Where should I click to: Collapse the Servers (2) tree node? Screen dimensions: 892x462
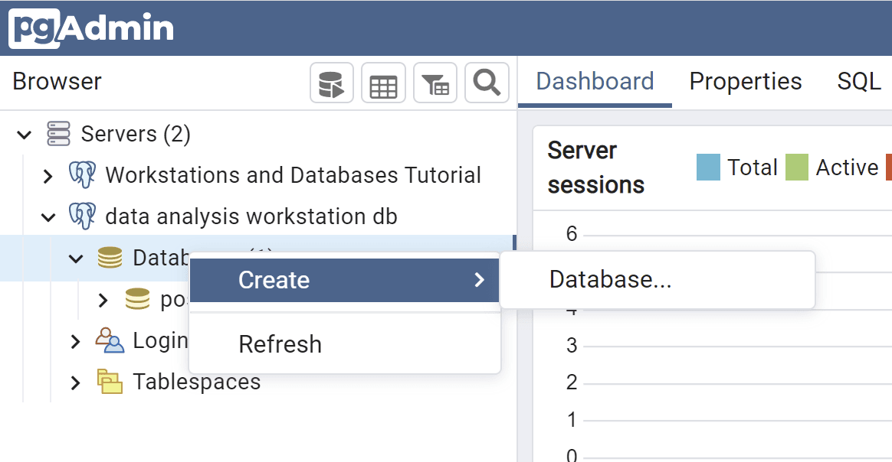(x=25, y=135)
